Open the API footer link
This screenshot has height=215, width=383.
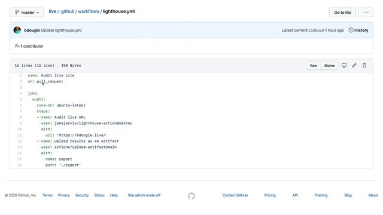tap(295, 195)
